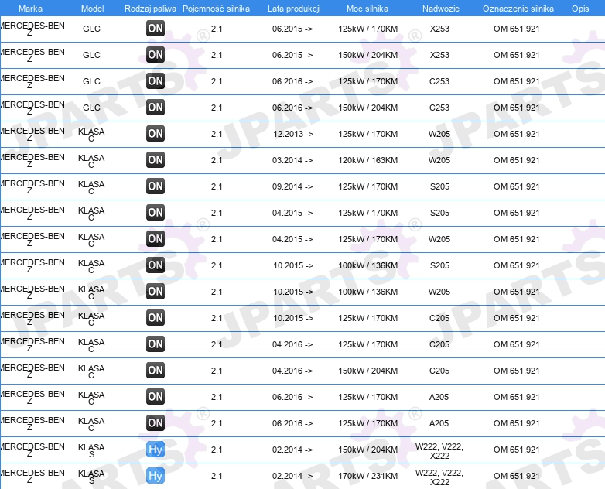Click the Hy hybrid icon for Klasa S 204KM

pos(156,450)
